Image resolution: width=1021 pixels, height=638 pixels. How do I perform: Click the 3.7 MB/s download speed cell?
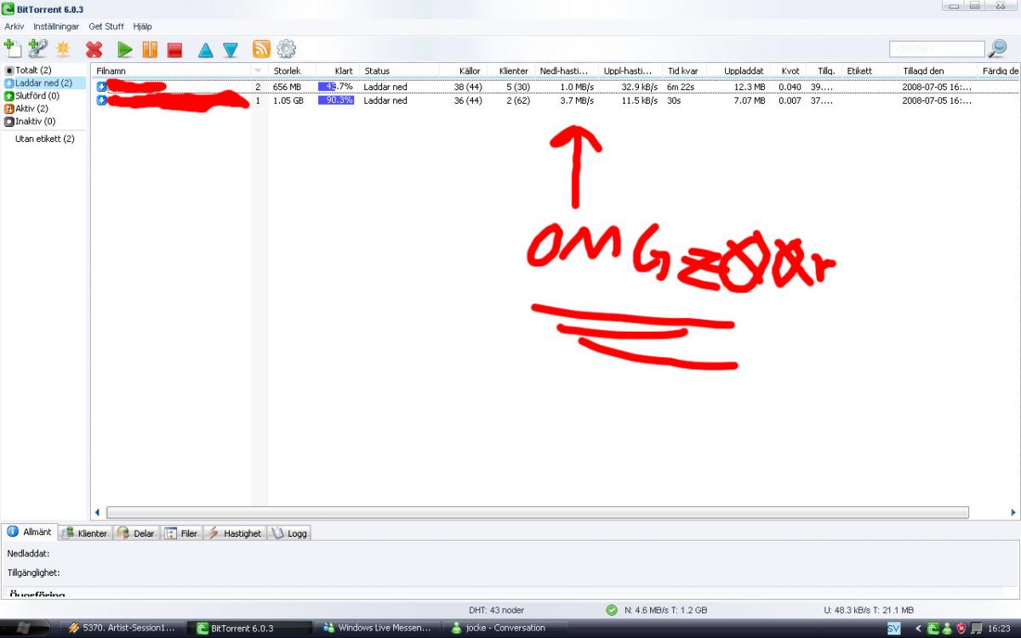tap(577, 100)
